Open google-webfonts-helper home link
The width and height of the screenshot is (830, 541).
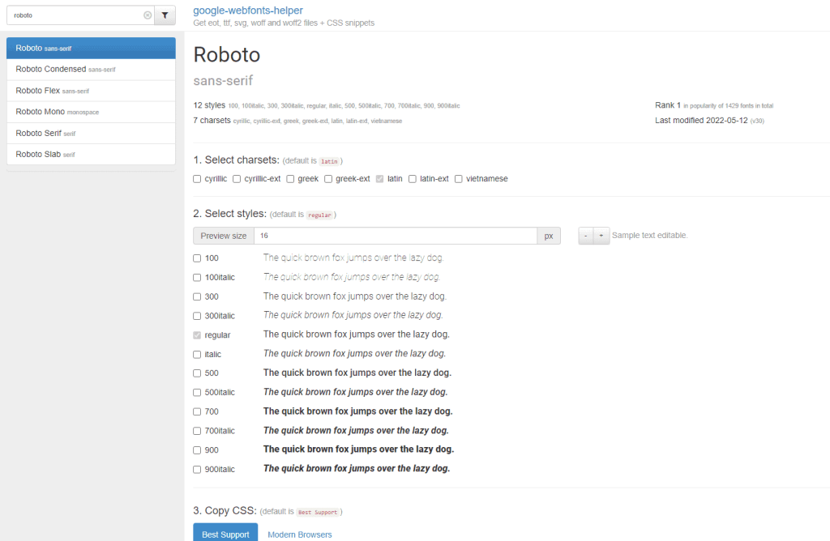(248, 10)
